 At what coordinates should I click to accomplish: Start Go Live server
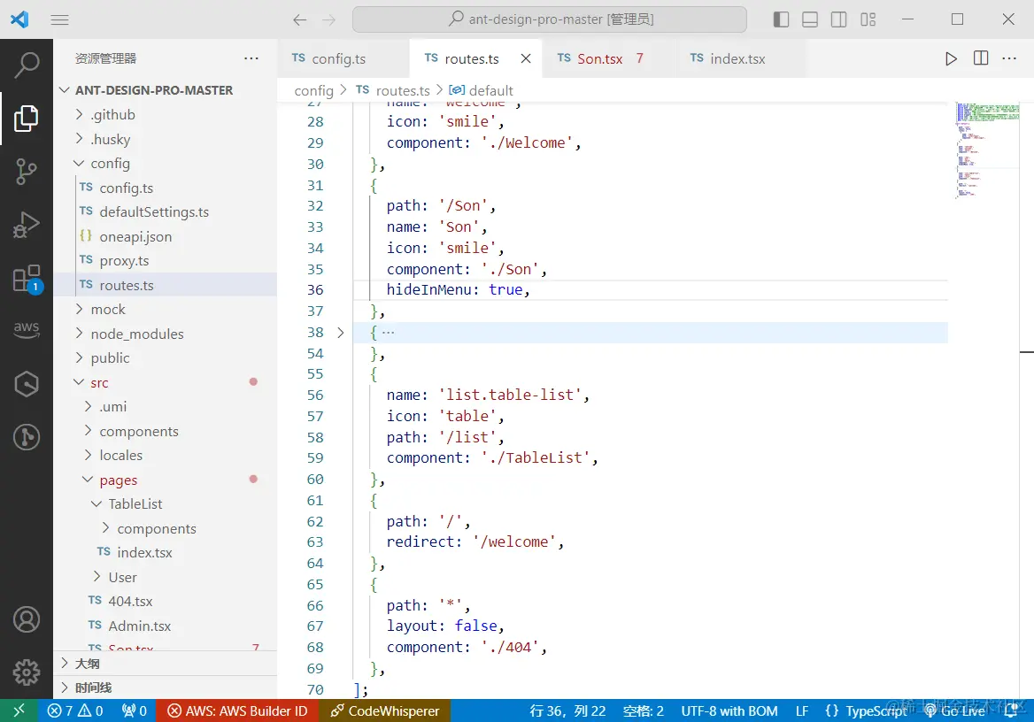(x=954, y=710)
